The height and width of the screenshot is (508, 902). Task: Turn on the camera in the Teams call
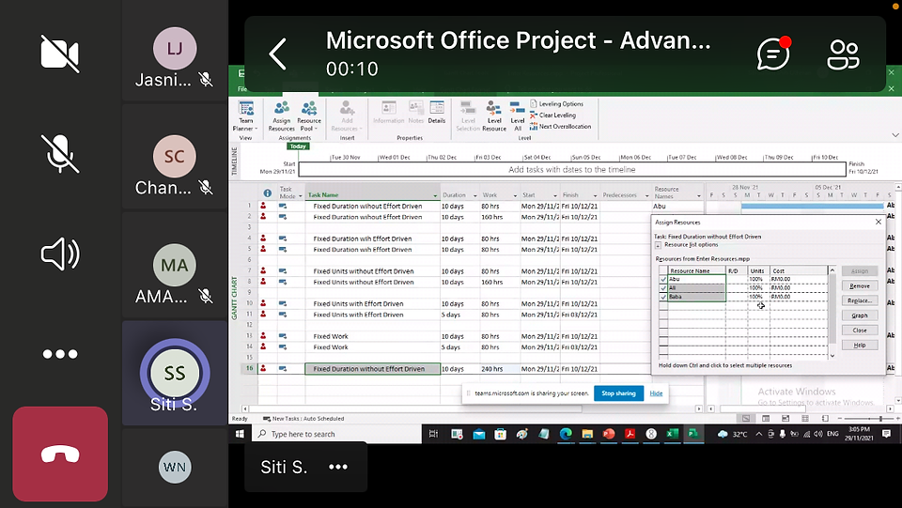pos(59,54)
